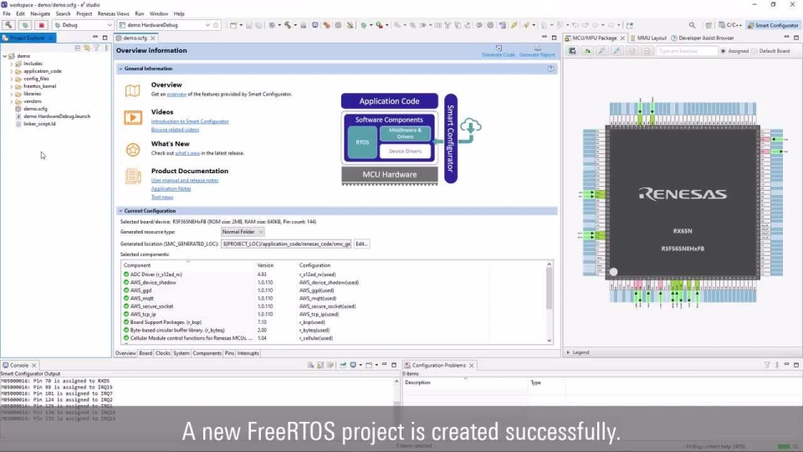Click the Build hammer icon in launch bar
803x452 pixels.
(x=9, y=25)
